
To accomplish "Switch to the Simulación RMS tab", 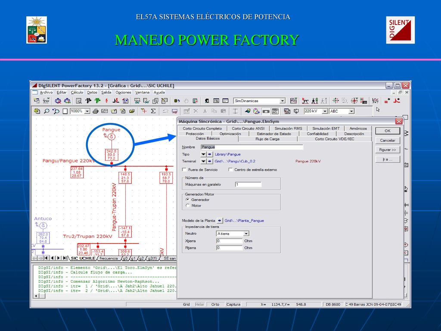I will pos(288,128).
